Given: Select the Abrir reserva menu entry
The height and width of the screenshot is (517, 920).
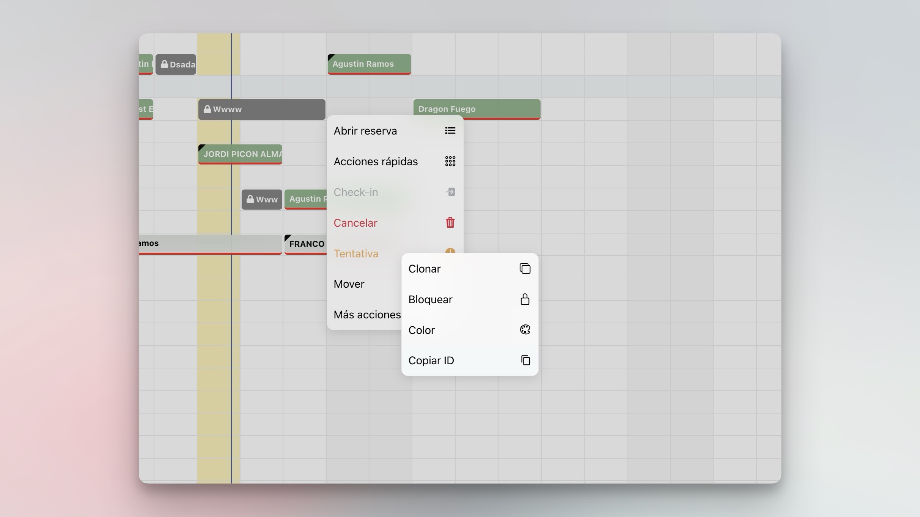Looking at the screenshot, I should [365, 131].
